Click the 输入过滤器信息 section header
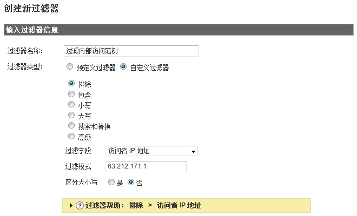Image resolution: width=357 pixels, height=216 pixels. [x=32, y=29]
